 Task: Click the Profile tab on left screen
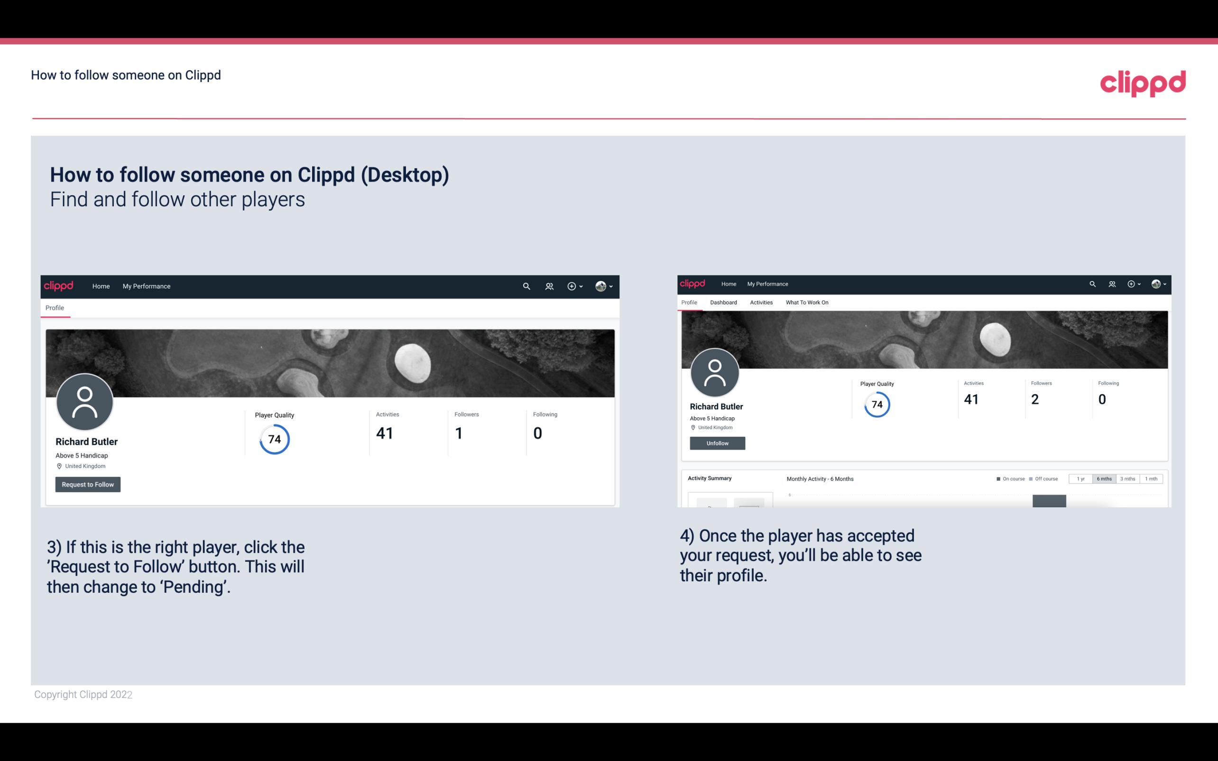click(55, 308)
